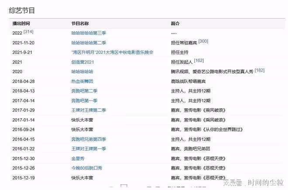Click the 担任常驻嘉宾 description

pyautogui.click(x=184, y=43)
